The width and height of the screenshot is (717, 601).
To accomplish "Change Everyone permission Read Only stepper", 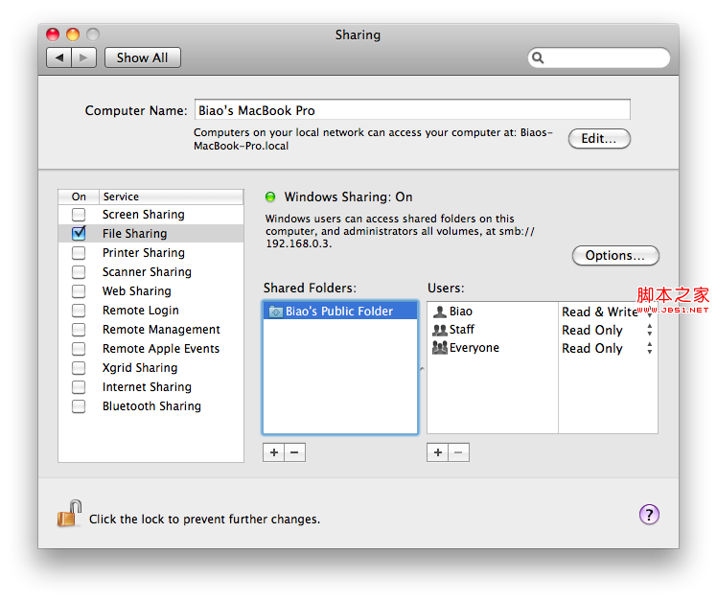I will [649, 348].
